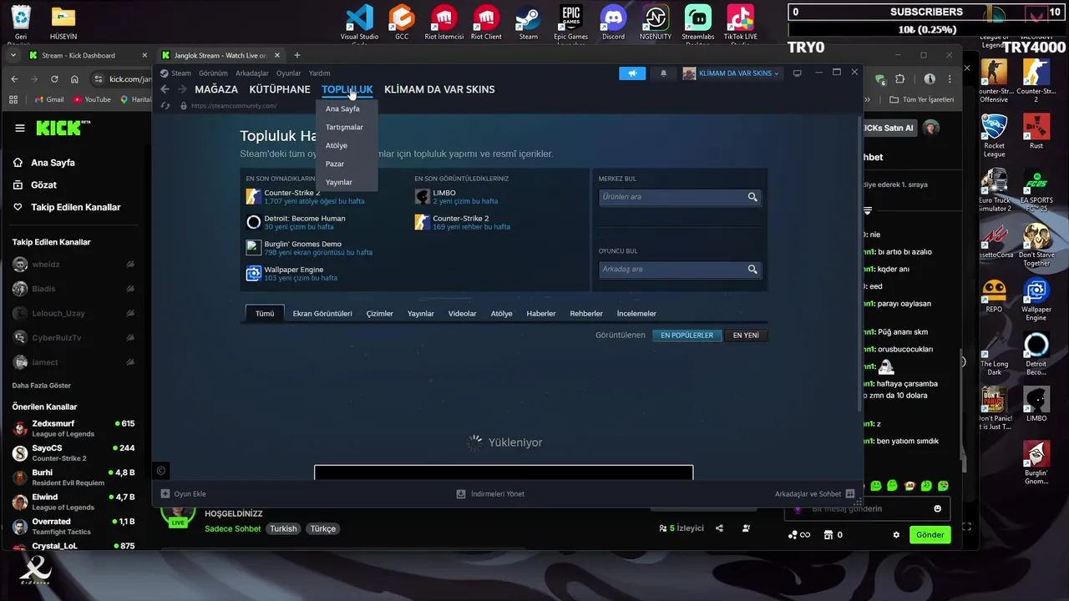Screen dimensions: 1069x601
Task: Open Gözat in Kick sidebar
Action: tap(44, 184)
